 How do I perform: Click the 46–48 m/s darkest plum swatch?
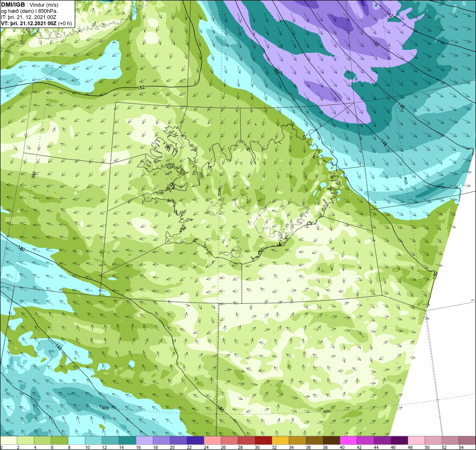(399, 440)
